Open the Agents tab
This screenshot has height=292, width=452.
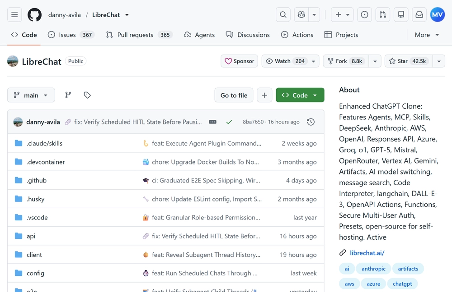199,35
